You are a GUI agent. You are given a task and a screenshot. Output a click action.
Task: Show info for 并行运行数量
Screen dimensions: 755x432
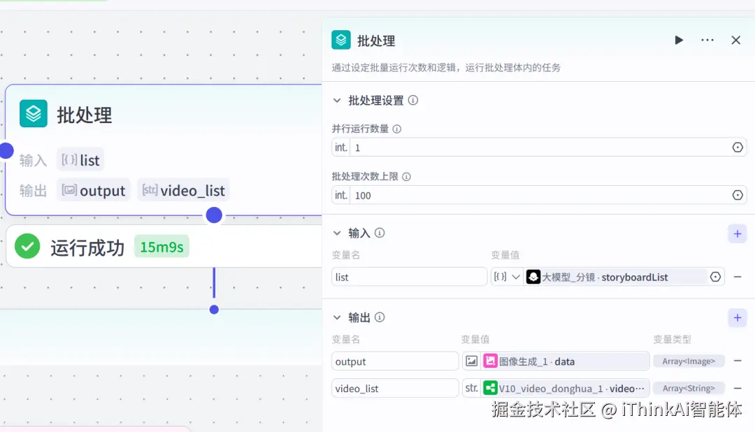click(x=397, y=129)
